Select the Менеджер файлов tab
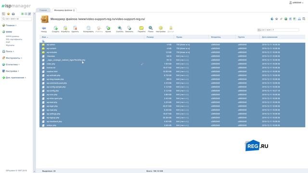Image resolution: width=308 pixels, height=173 pixels. tap(63, 10)
